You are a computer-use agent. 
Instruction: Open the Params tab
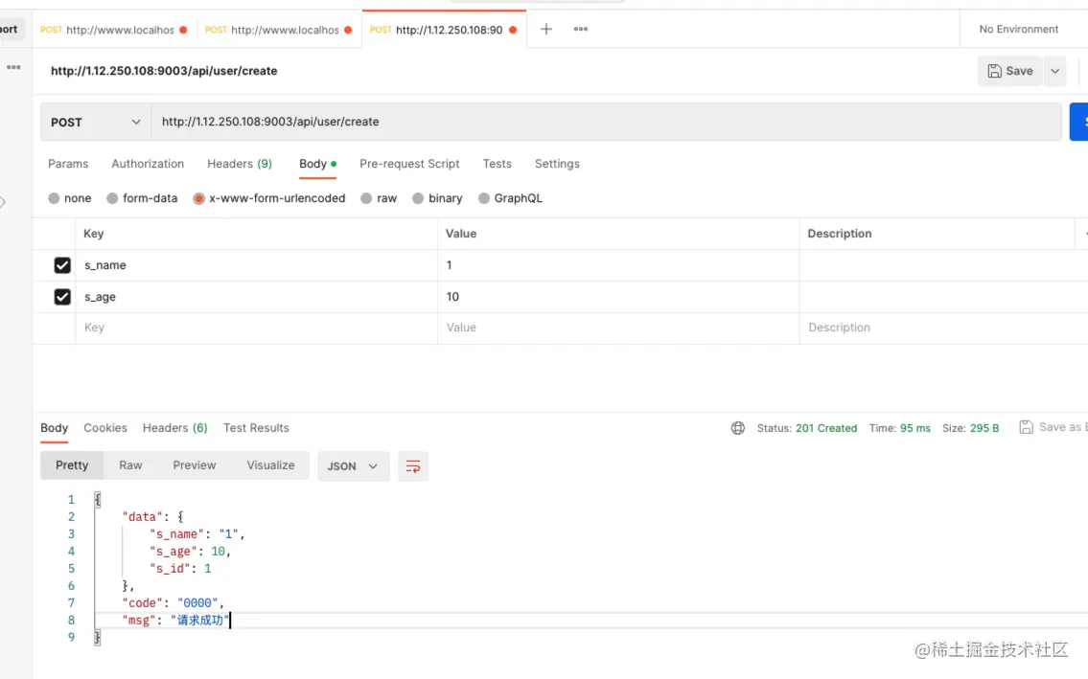point(68,164)
